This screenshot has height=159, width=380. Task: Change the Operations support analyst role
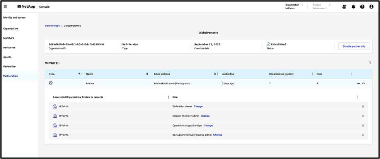[208, 125]
